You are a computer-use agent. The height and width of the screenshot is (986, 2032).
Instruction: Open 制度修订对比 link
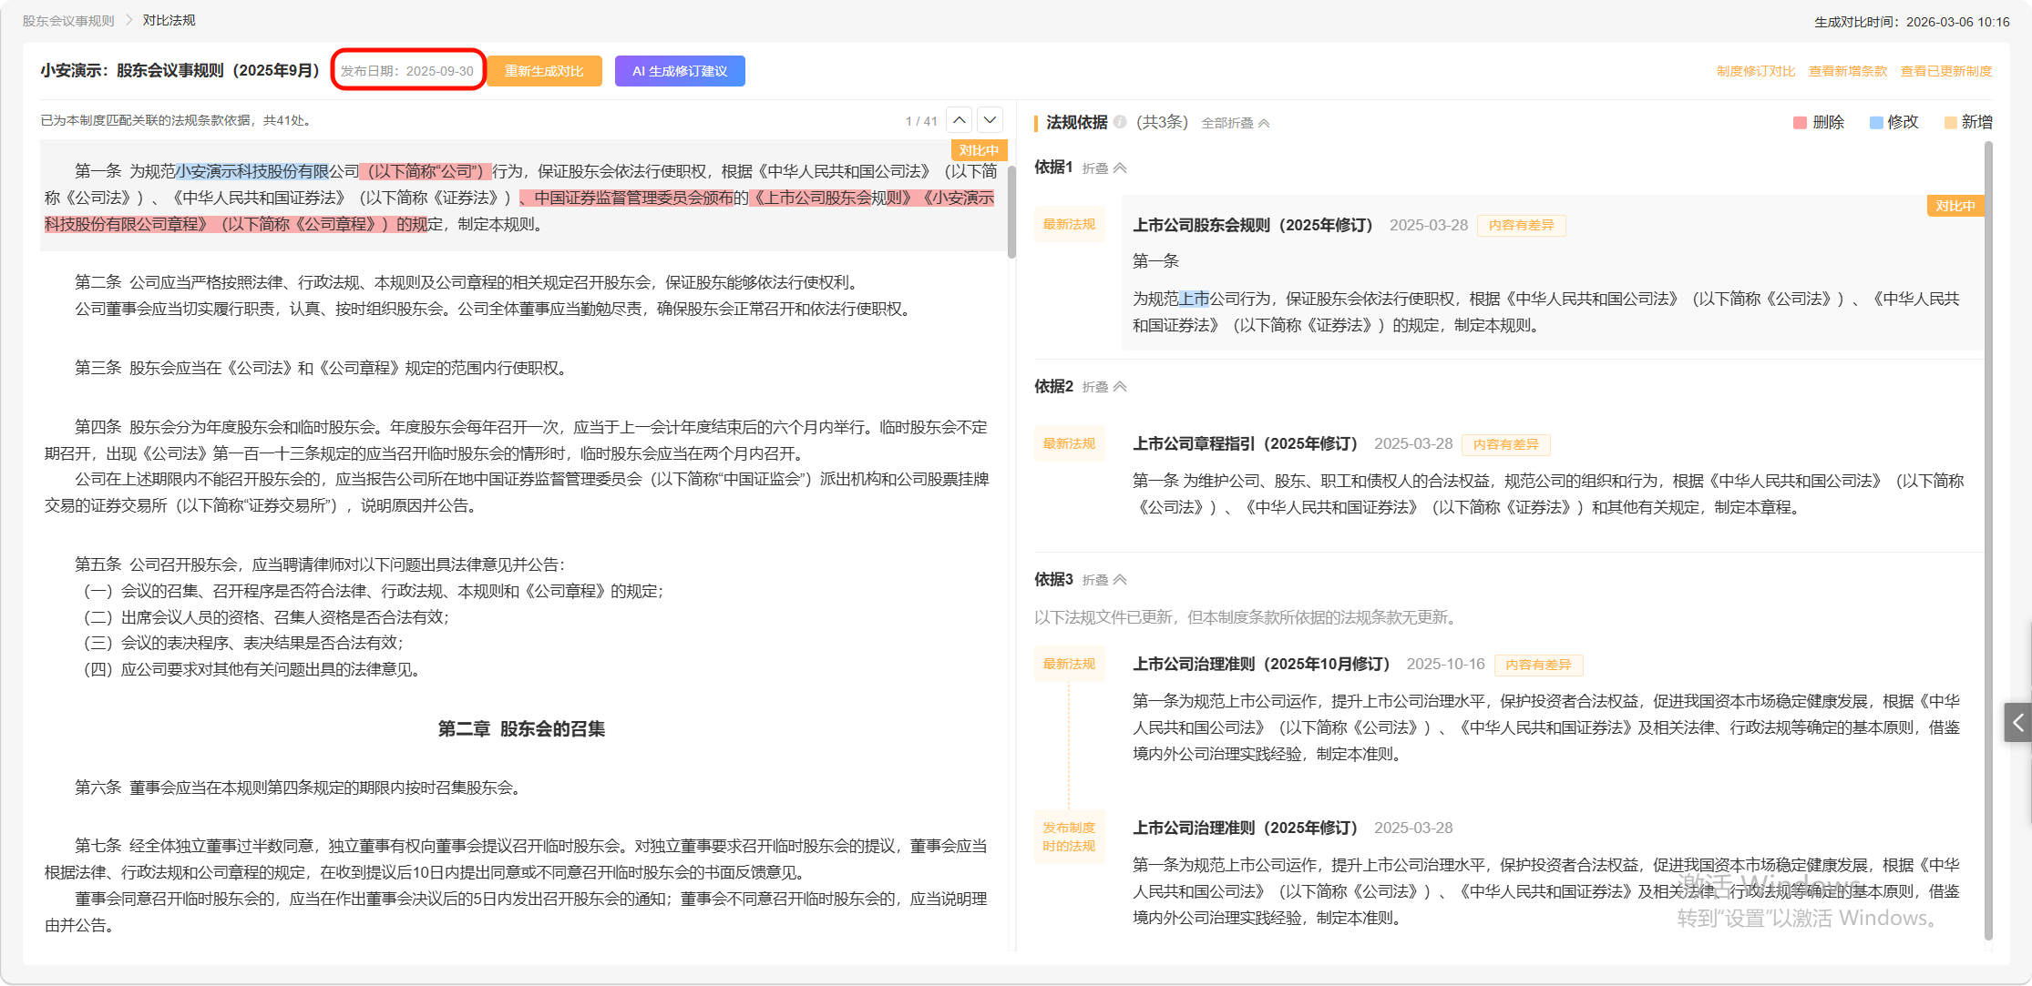(x=1755, y=71)
